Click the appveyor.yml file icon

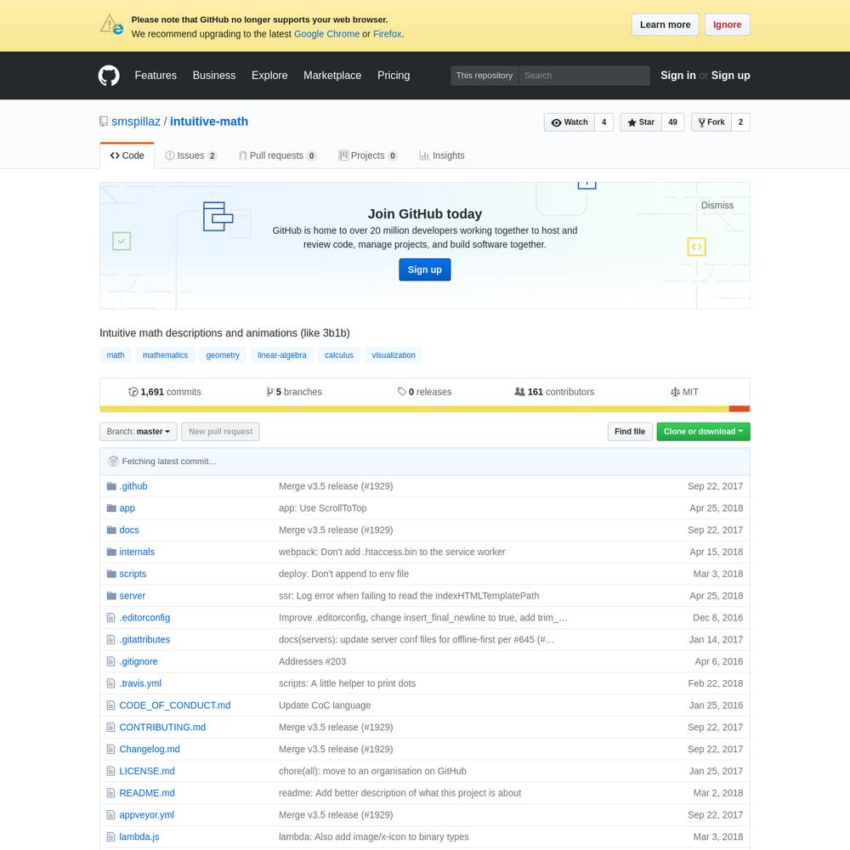(x=111, y=815)
